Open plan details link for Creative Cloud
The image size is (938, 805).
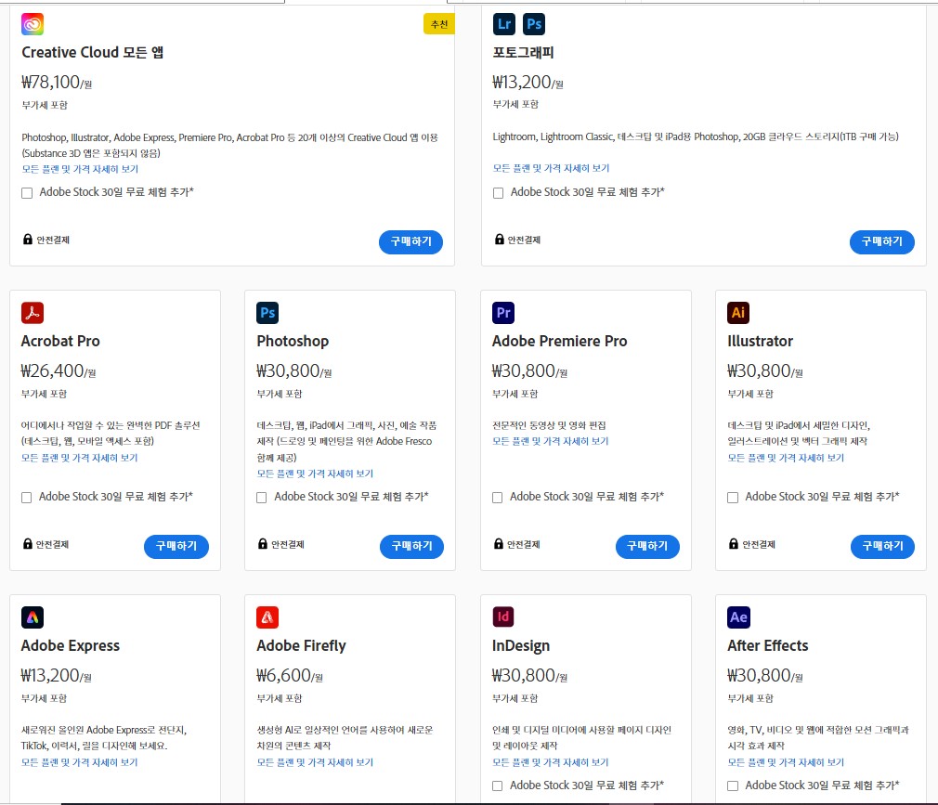(80, 169)
